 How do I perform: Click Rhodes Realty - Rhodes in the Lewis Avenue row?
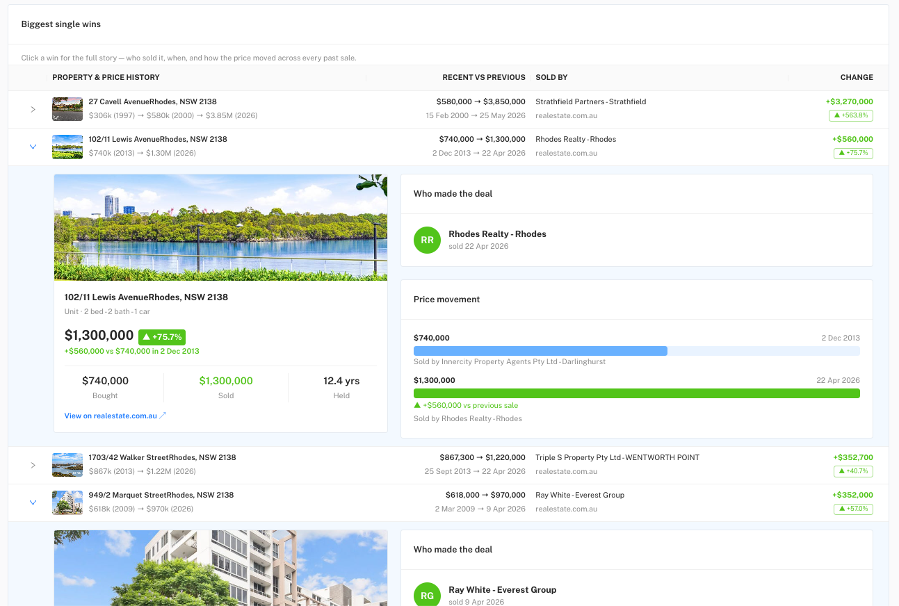click(x=576, y=139)
